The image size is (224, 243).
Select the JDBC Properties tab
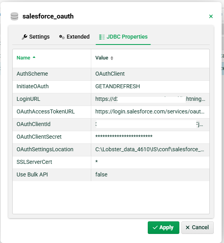click(x=123, y=37)
